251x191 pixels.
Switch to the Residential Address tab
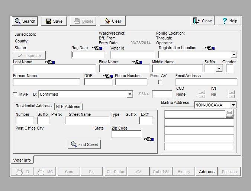point(33,106)
